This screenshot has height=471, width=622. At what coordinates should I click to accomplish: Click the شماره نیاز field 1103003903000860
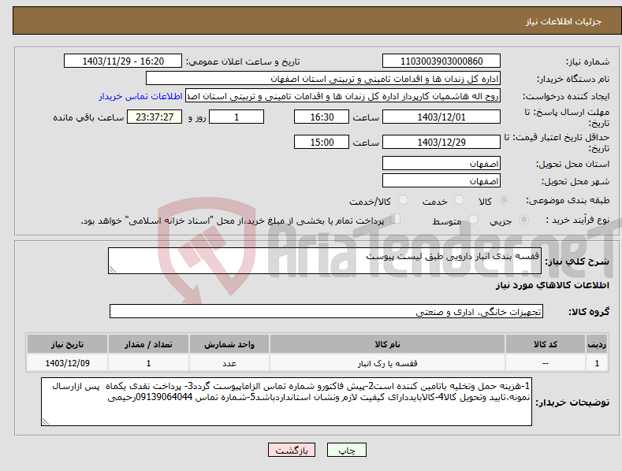[x=441, y=61]
